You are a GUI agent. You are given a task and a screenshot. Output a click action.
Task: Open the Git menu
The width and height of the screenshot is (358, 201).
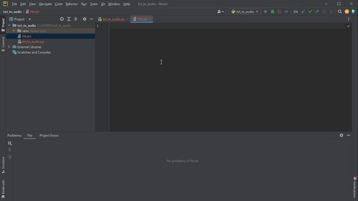[x=103, y=4]
